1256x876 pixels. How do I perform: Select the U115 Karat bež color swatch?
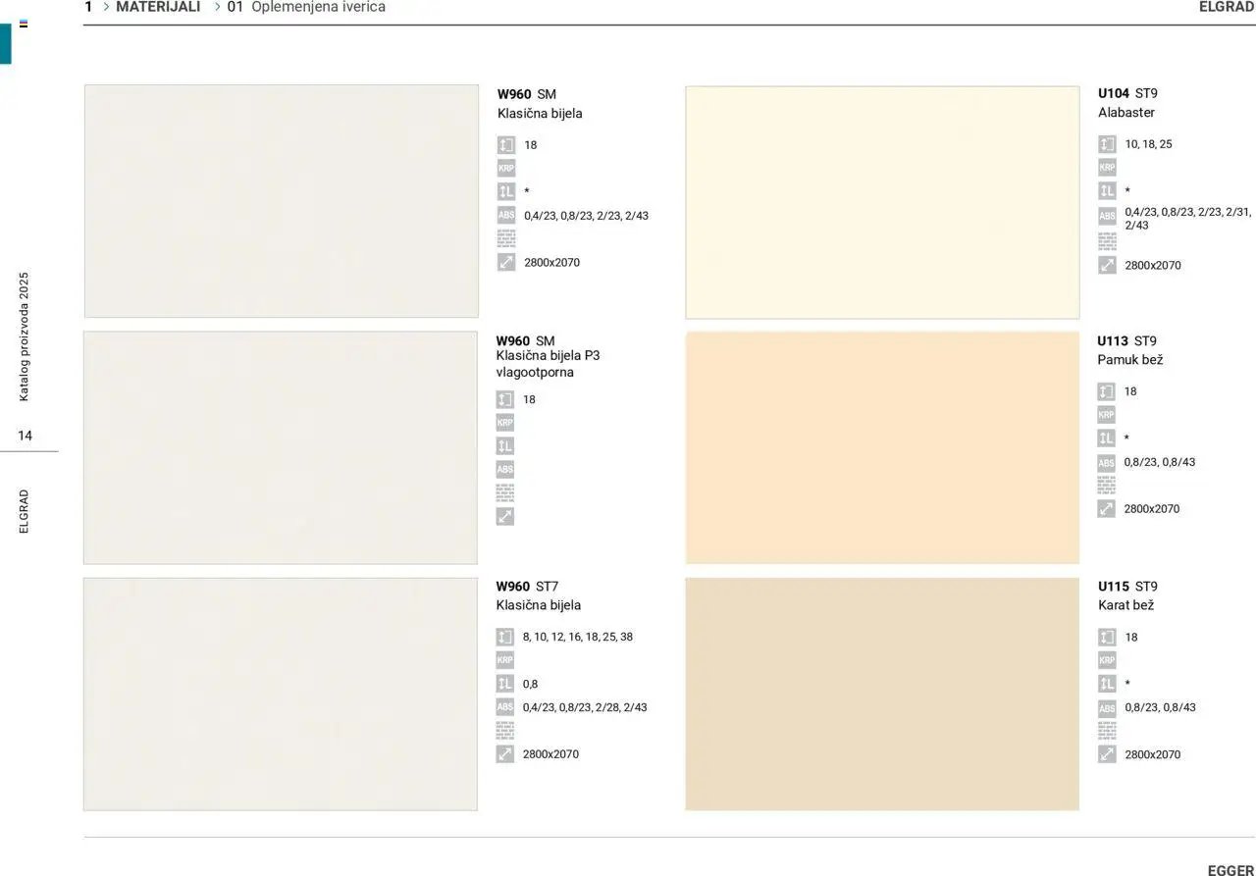pos(882,694)
